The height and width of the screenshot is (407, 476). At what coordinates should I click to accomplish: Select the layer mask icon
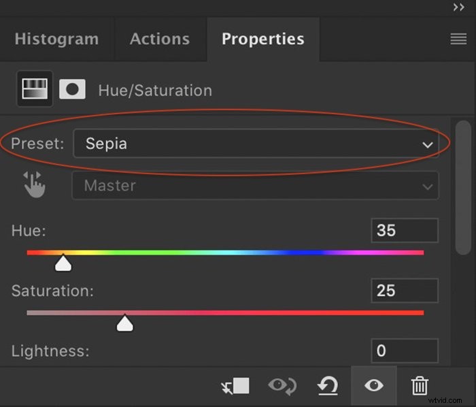point(72,89)
